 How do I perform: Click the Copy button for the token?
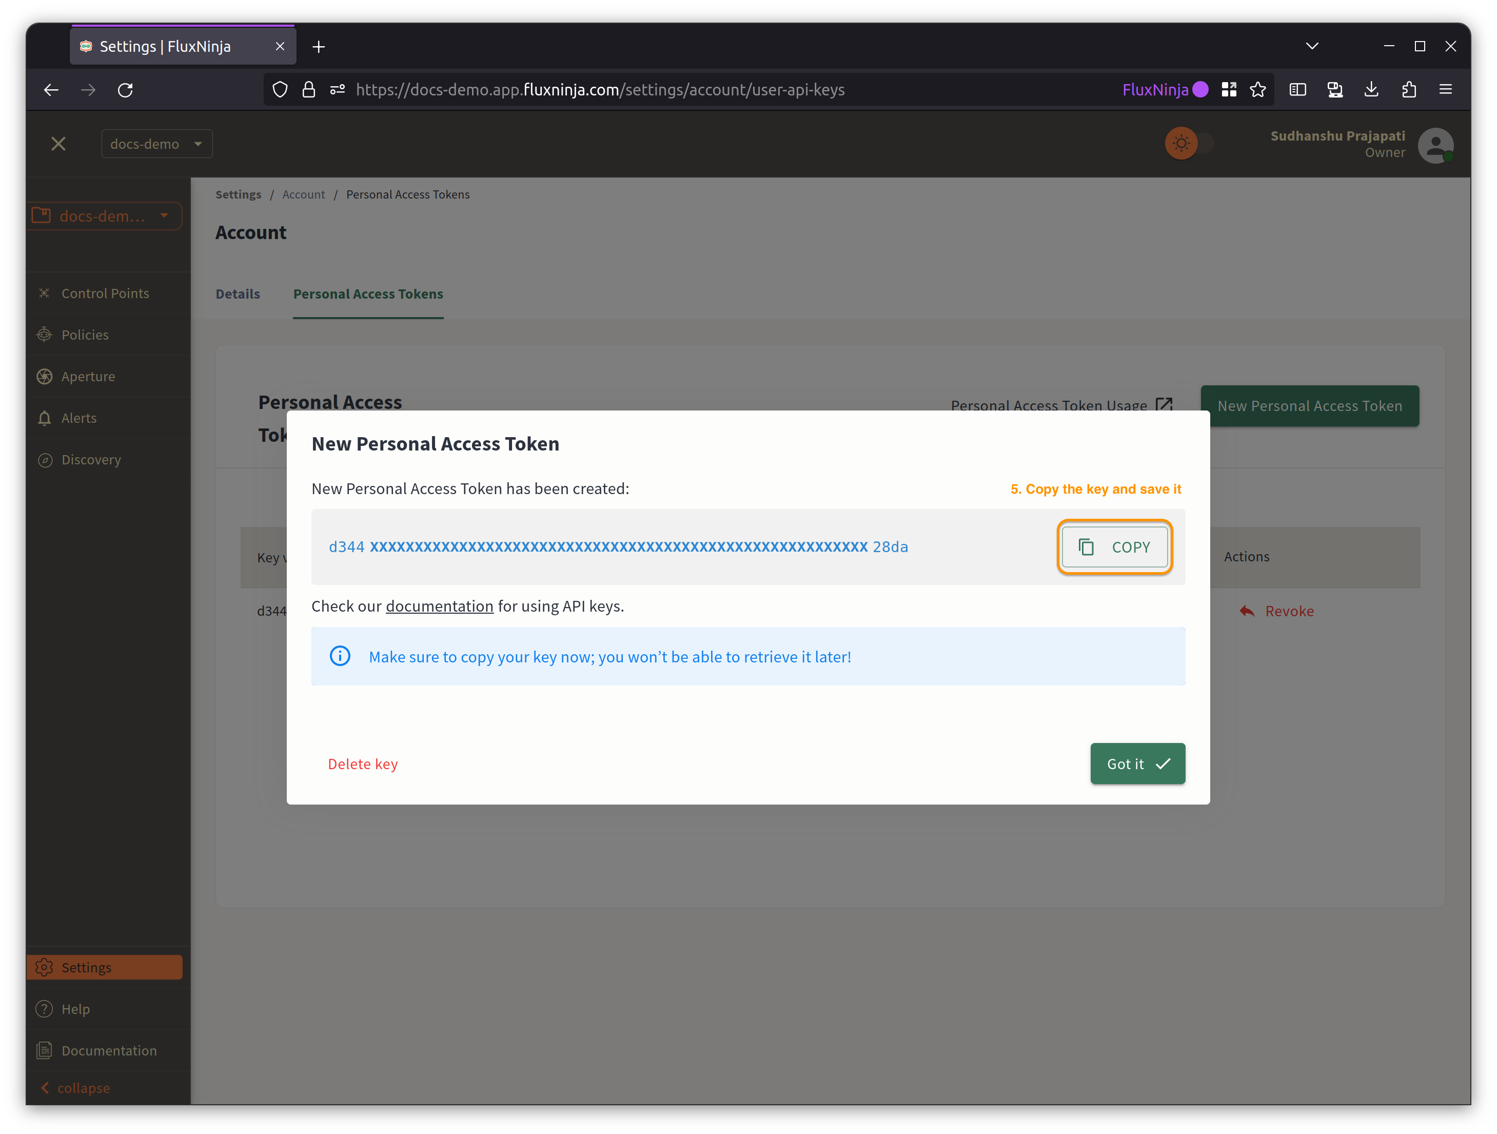click(1114, 547)
